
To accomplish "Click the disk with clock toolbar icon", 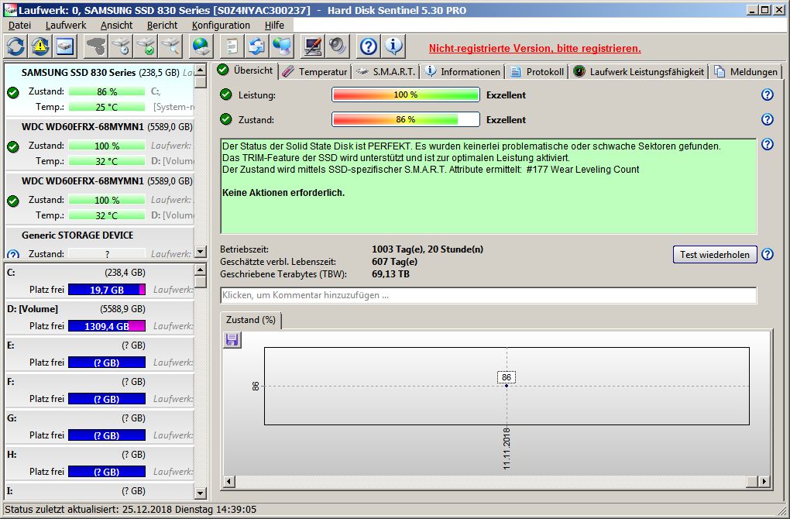I will [x=121, y=46].
